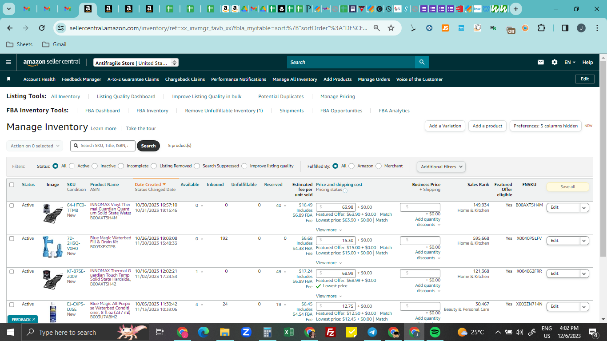This screenshot has width=607, height=341.
Task: Open Feedback Manager in the nav bar
Action: [81, 79]
